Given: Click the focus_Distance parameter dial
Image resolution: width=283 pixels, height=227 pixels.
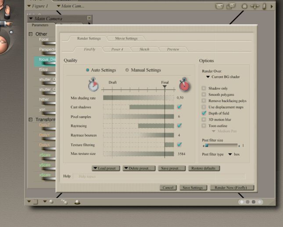Looking at the screenshot, I should [49, 63].
